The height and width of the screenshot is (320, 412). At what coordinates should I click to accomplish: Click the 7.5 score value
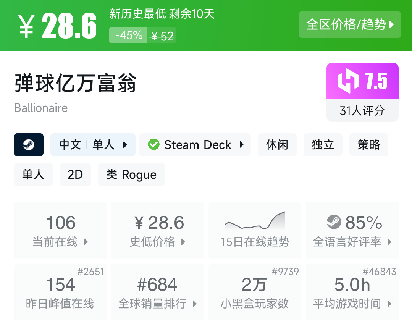pyautogui.click(x=376, y=81)
